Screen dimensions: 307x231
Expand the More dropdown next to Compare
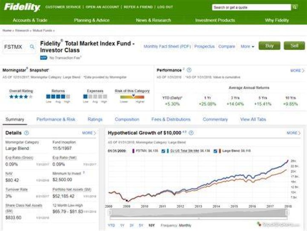[x=247, y=47]
